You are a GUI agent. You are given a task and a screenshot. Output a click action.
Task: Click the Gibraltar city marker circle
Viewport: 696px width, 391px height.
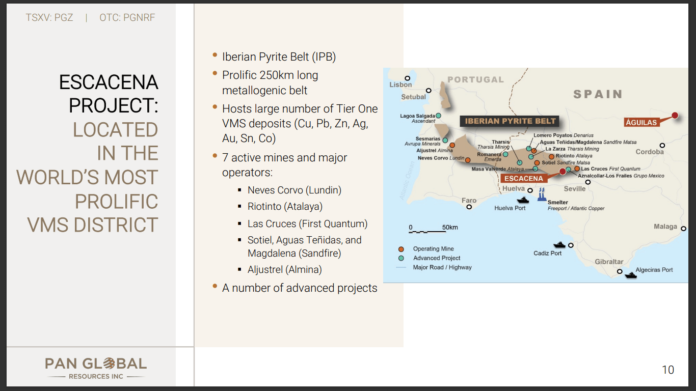coord(620,271)
